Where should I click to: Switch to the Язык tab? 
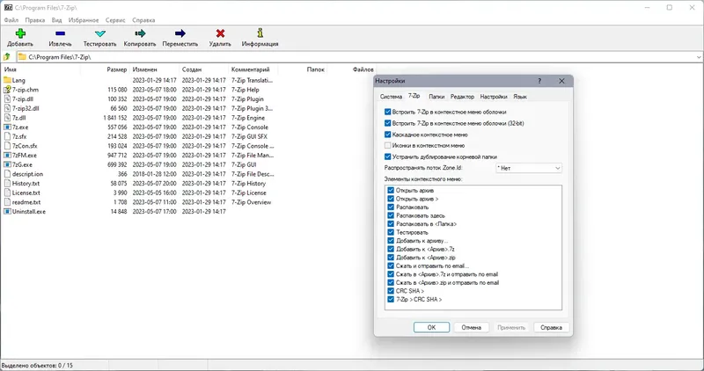[x=520, y=97]
